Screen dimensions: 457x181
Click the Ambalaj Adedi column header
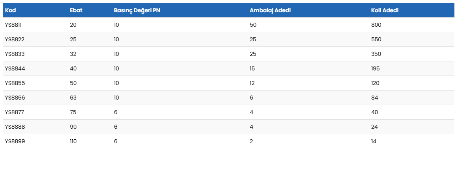(x=270, y=10)
